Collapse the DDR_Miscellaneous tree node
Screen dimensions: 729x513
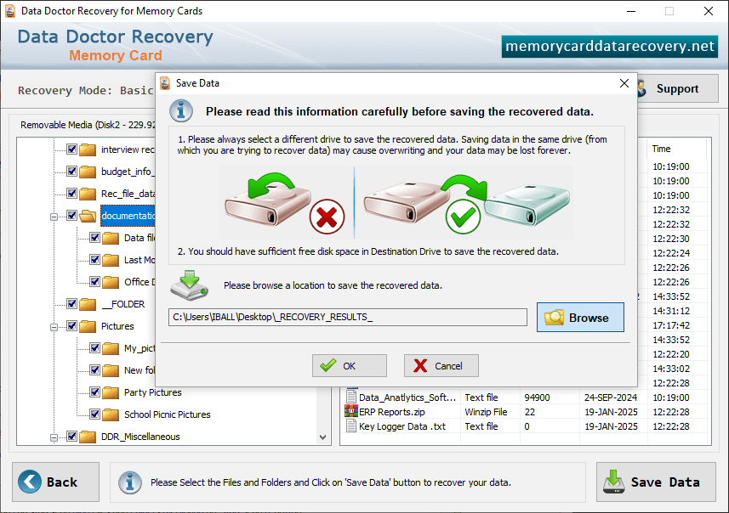coord(54,437)
